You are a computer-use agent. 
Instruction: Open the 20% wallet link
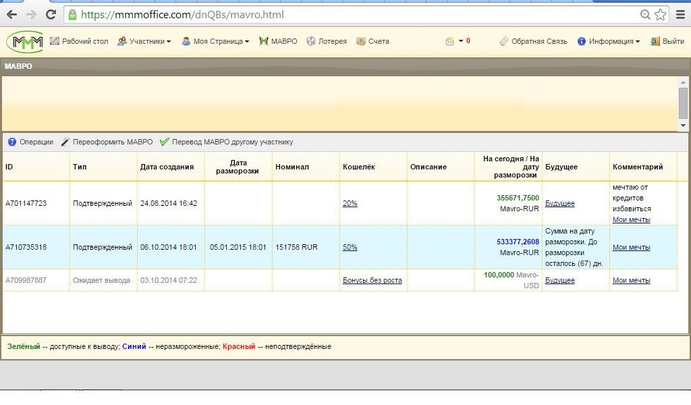point(350,203)
